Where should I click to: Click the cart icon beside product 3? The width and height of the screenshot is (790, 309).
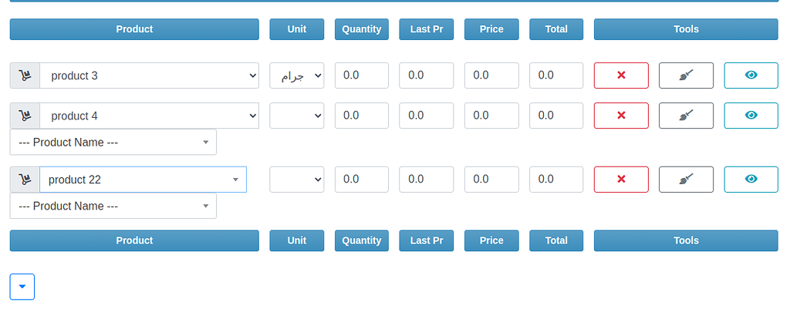pos(25,76)
